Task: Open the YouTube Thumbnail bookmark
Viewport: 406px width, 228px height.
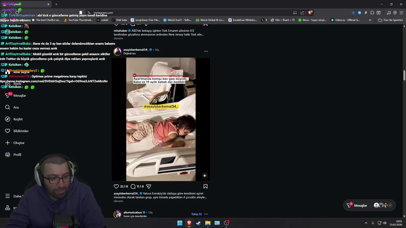Action: [x=78, y=20]
